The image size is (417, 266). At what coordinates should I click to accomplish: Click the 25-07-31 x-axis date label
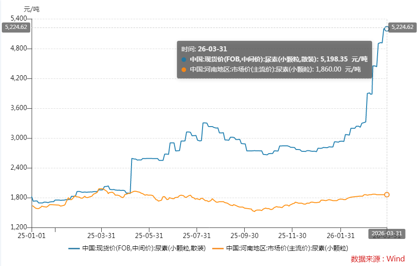tap(197, 235)
